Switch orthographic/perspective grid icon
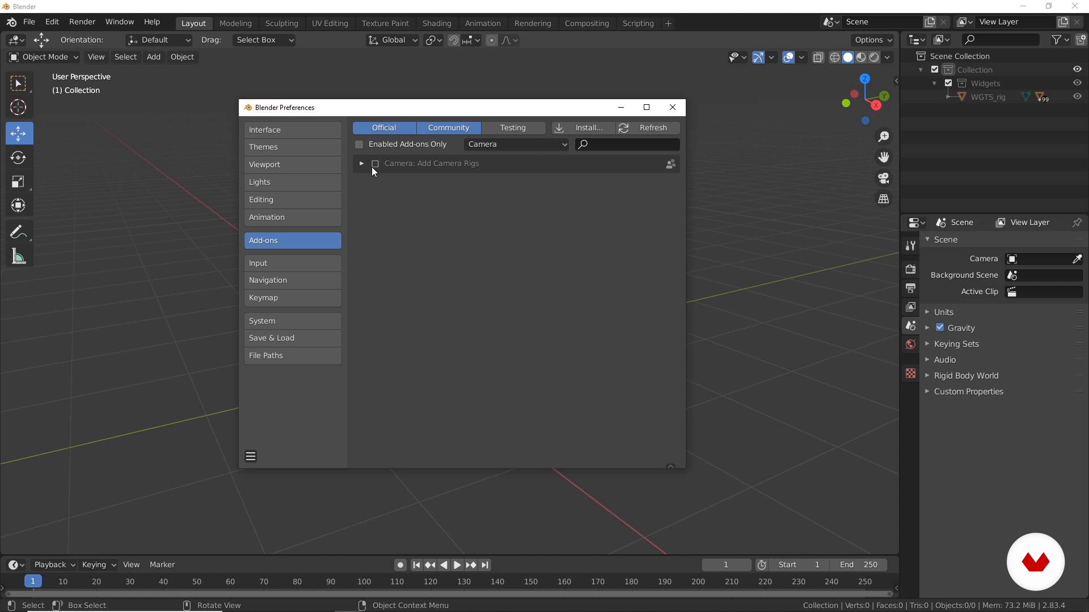1089x612 pixels. (884, 199)
